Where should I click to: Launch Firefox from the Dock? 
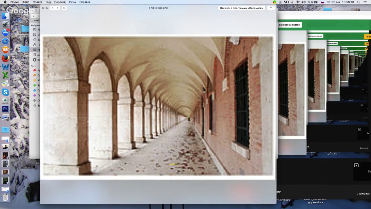tap(6, 58)
